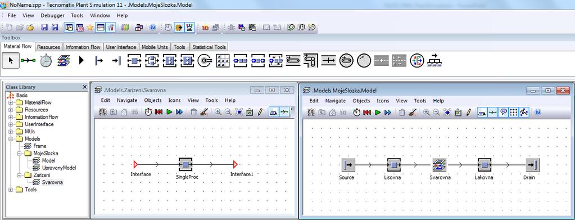
Task: Toggle the grid display in the MojeSlozka.Model window
Action: coord(513,113)
